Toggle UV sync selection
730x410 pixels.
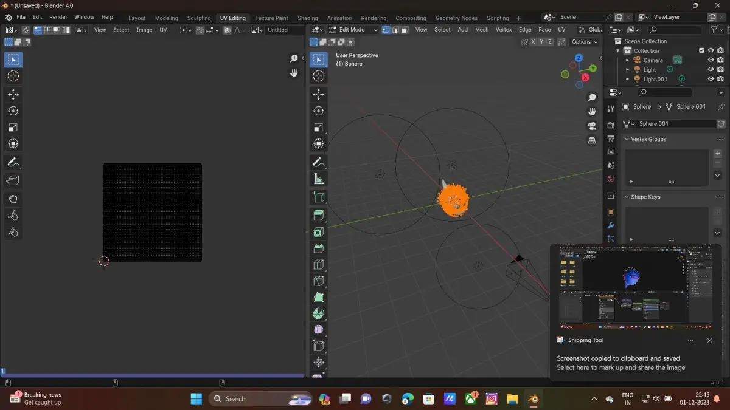point(26,30)
